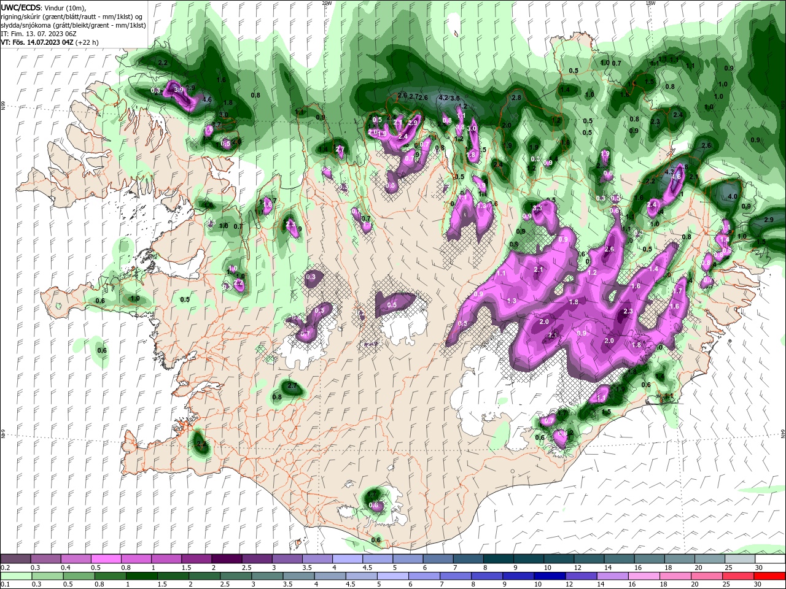The width and height of the screenshot is (786, 589).
Task: Click the 'rigning/skúrir' legend description line
Action: pos(72,16)
